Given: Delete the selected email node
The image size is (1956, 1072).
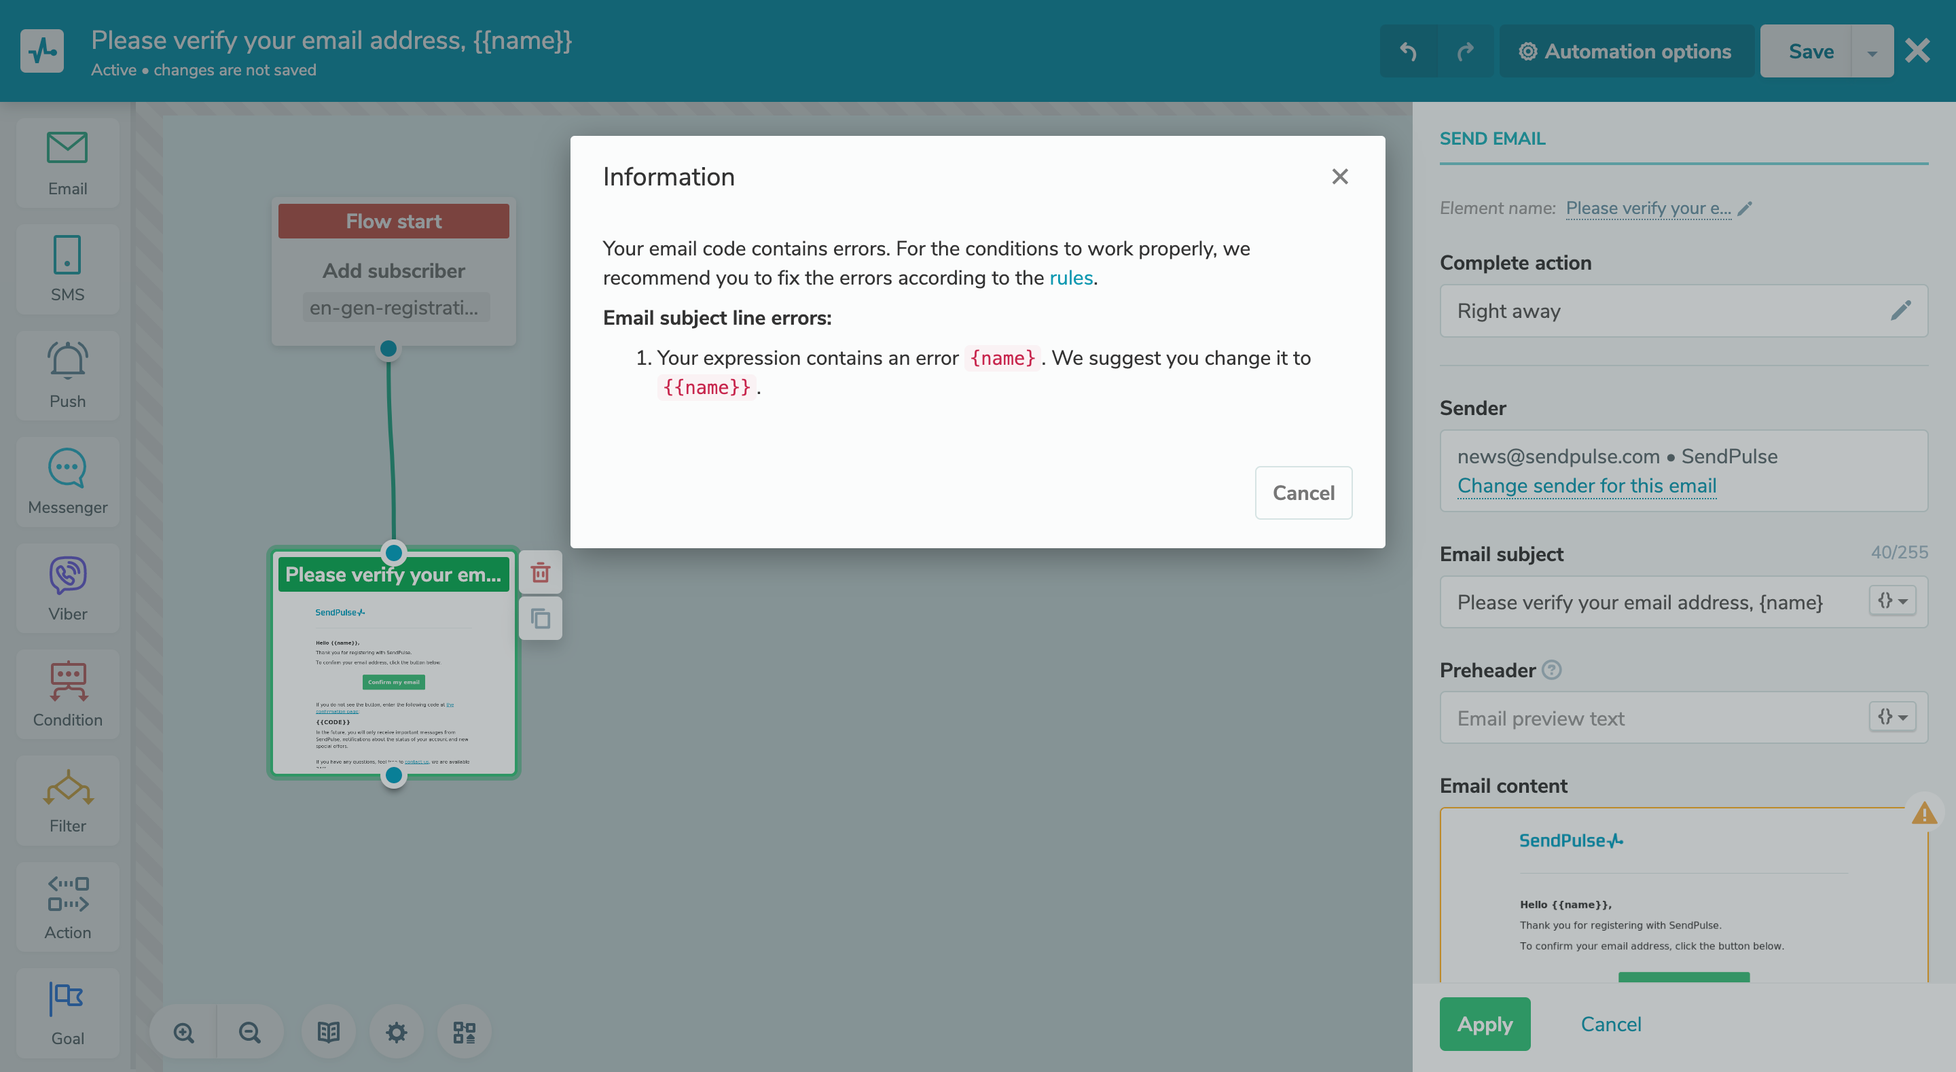Looking at the screenshot, I should pyautogui.click(x=540, y=572).
